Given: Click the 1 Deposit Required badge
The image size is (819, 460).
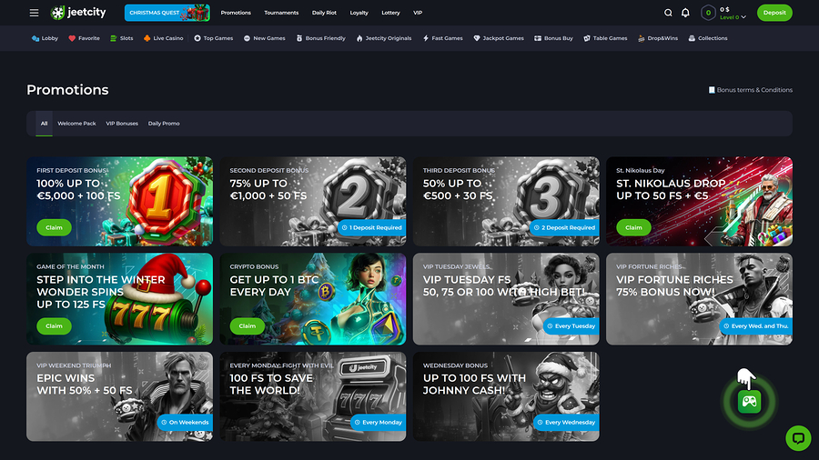Looking at the screenshot, I should coord(372,227).
